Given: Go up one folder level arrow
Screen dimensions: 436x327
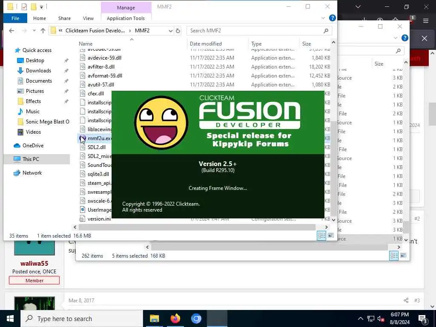Looking at the screenshot, I should point(43,31).
